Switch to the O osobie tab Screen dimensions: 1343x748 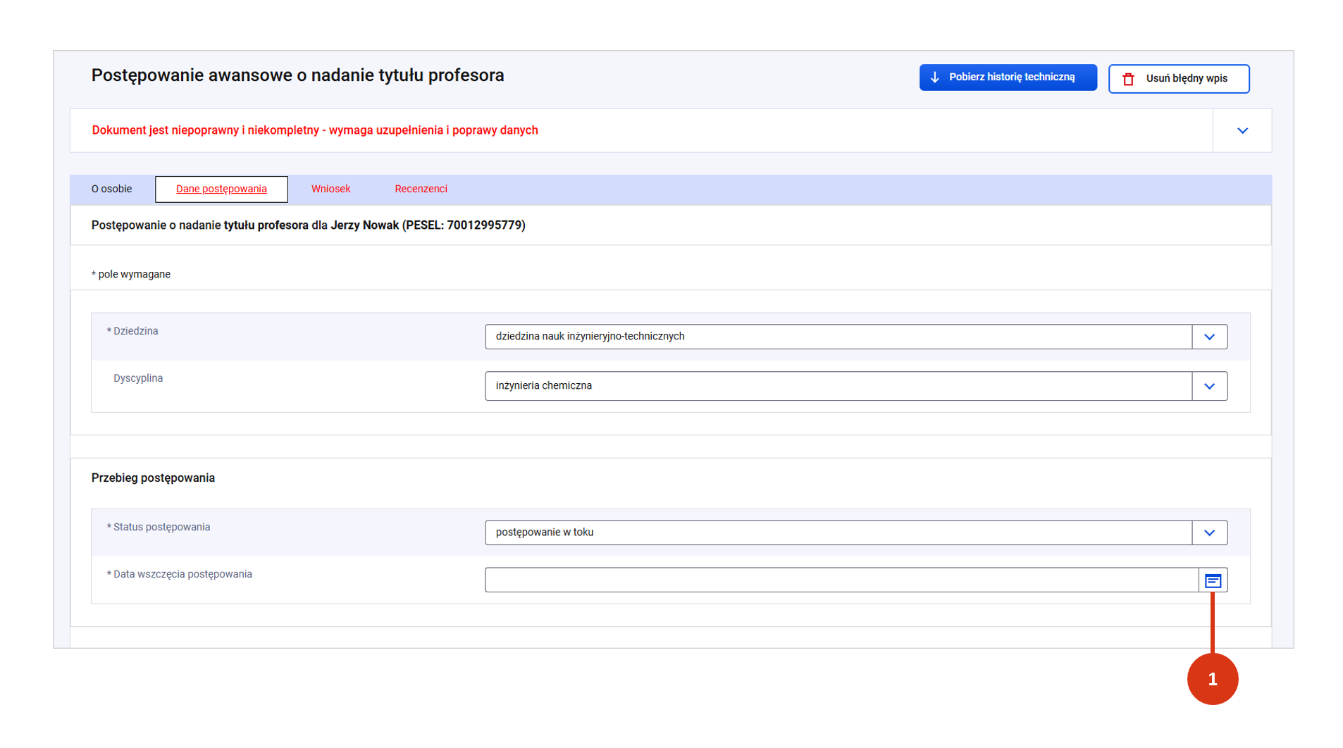[x=111, y=189]
